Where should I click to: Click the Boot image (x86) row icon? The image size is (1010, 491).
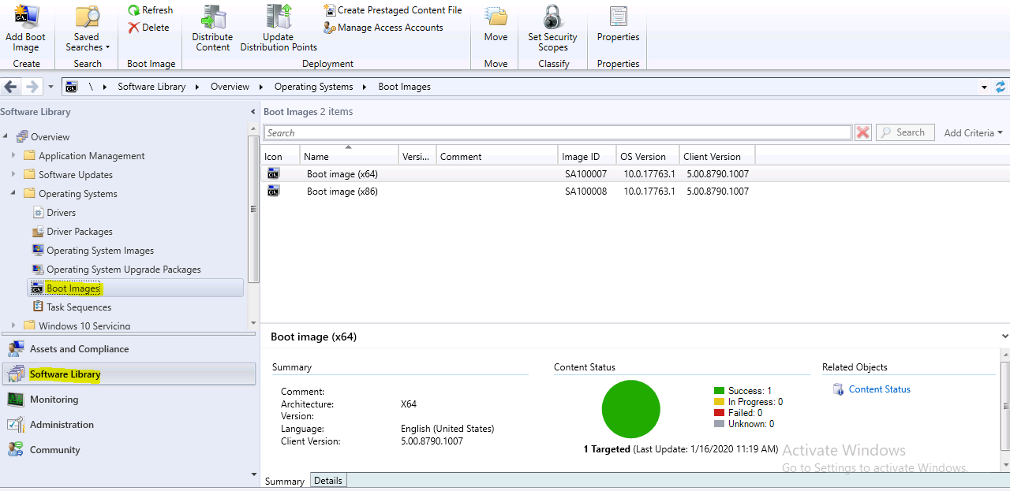(274, 191)
